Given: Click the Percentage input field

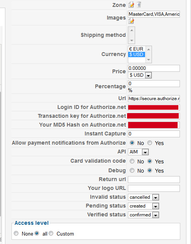Looking at the screenshot, I should pos(154,84).
